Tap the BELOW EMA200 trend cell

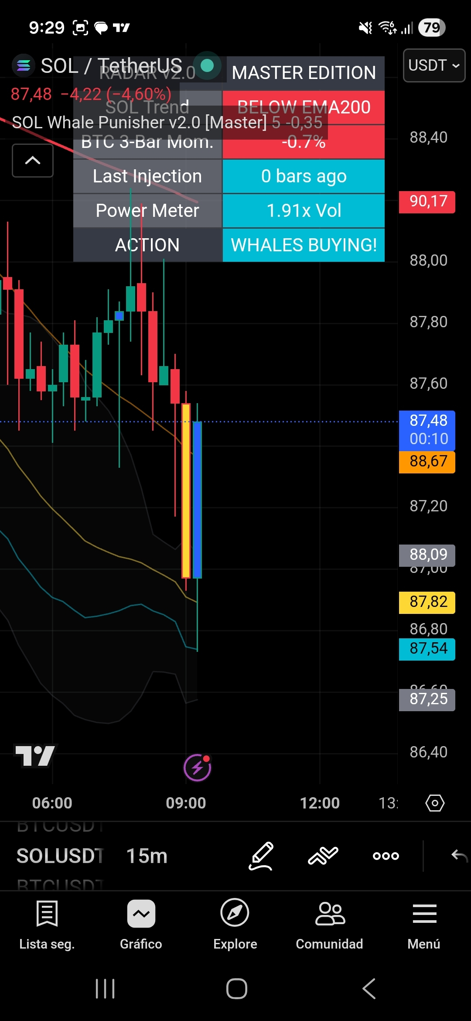[x=304, y=107]
